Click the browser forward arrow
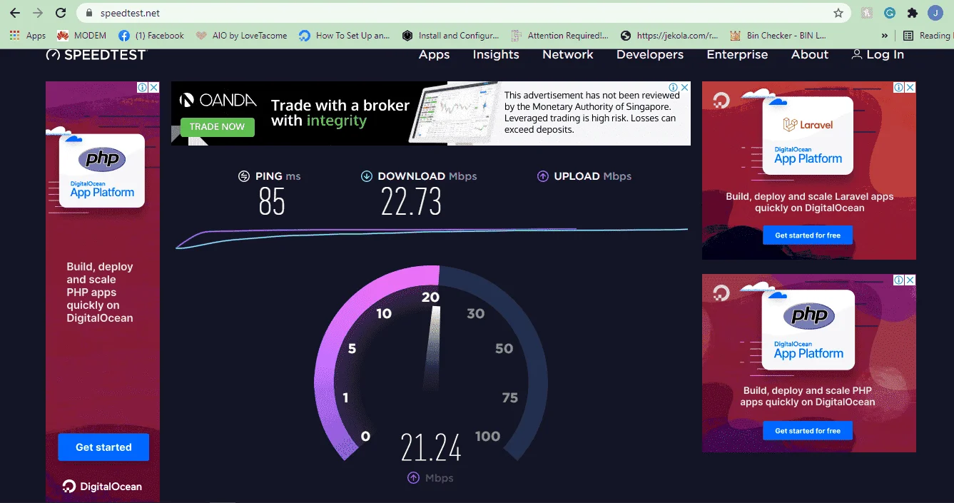This screenshot has height=503, width=954. click(38, 13)
